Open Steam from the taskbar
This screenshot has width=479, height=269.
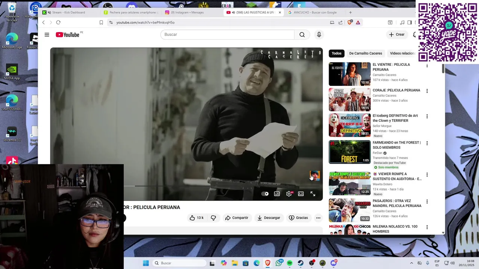(300, 263)
